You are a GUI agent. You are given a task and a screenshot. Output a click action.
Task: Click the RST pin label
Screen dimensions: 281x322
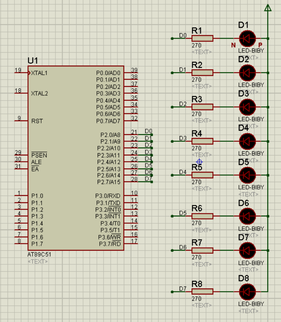click(x=37, y=121)
